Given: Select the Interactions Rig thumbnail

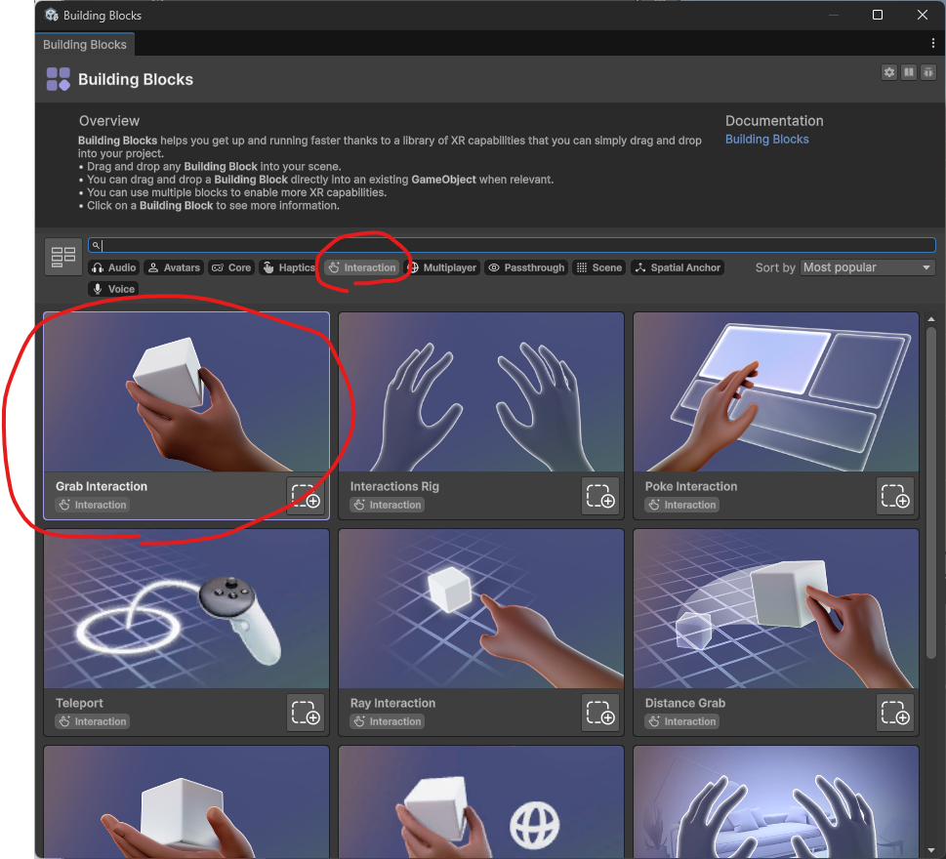Looking at the screenshot, I should 481,392.
